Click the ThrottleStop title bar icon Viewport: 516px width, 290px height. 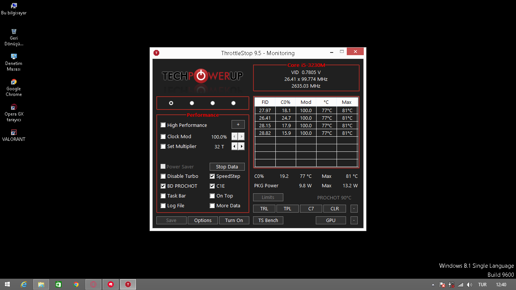pos(156,53)
